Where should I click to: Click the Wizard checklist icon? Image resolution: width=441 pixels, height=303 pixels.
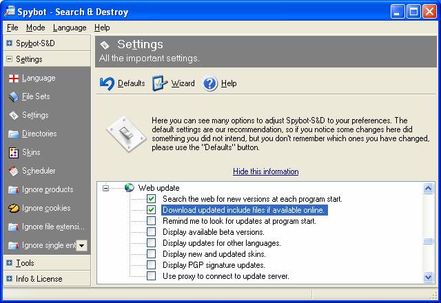pyautogui.click(x=159, y=83)
